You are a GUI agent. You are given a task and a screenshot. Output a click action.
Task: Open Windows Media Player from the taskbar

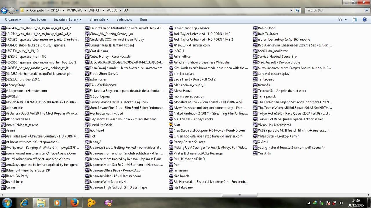[57, 203]
